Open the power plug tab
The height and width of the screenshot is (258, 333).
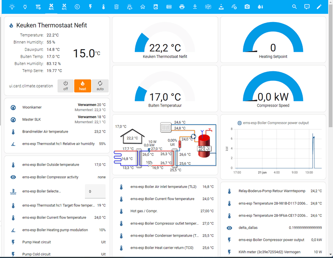click(x=25, y=7)
